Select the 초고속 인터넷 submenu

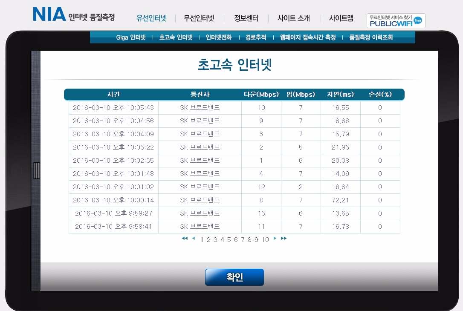176,37
